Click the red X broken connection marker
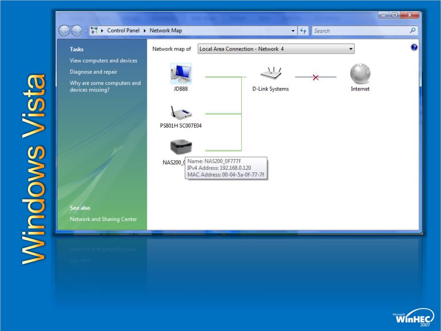 (316, 78)
